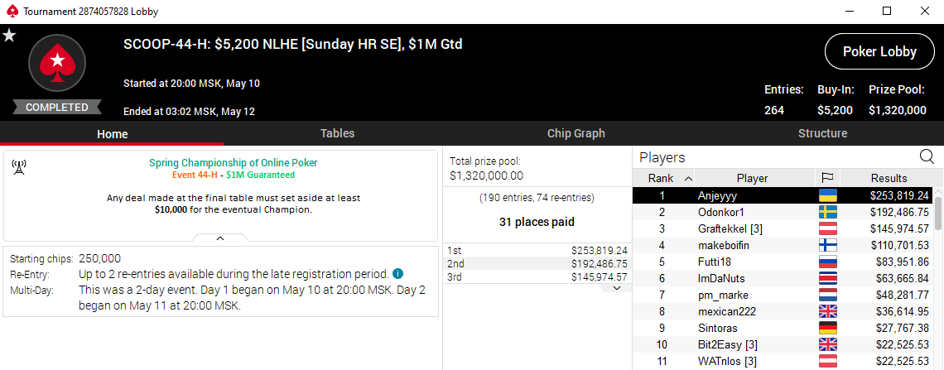This screenshot has width=944, height=370.
Task: Switch to the Tables tab
Action: 337,133
